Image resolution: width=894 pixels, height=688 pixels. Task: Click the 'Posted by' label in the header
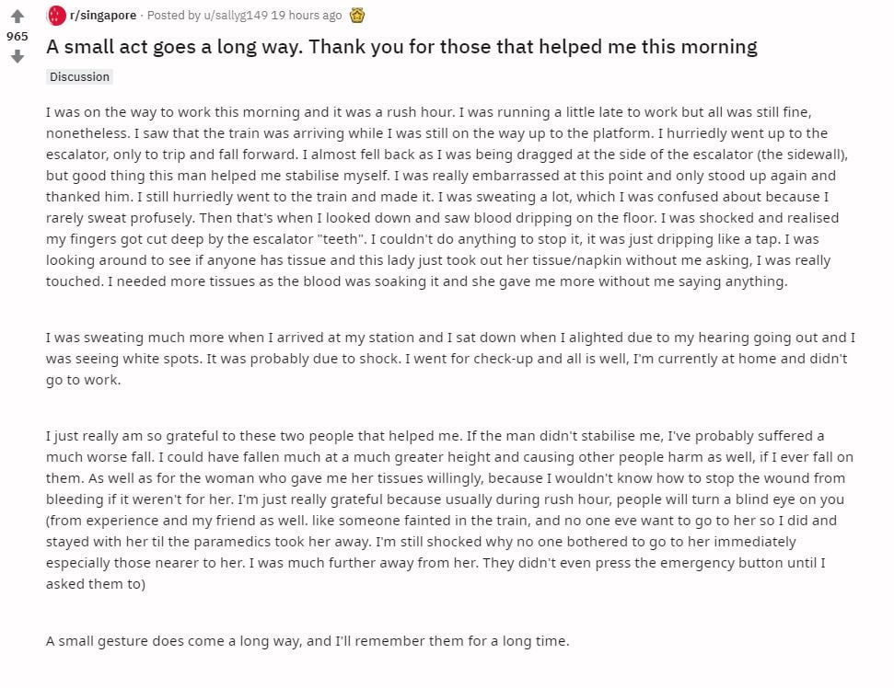tap(168, 15)
